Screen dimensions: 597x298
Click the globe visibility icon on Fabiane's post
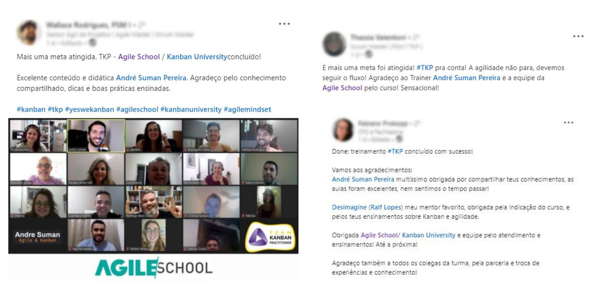[399, 139]
